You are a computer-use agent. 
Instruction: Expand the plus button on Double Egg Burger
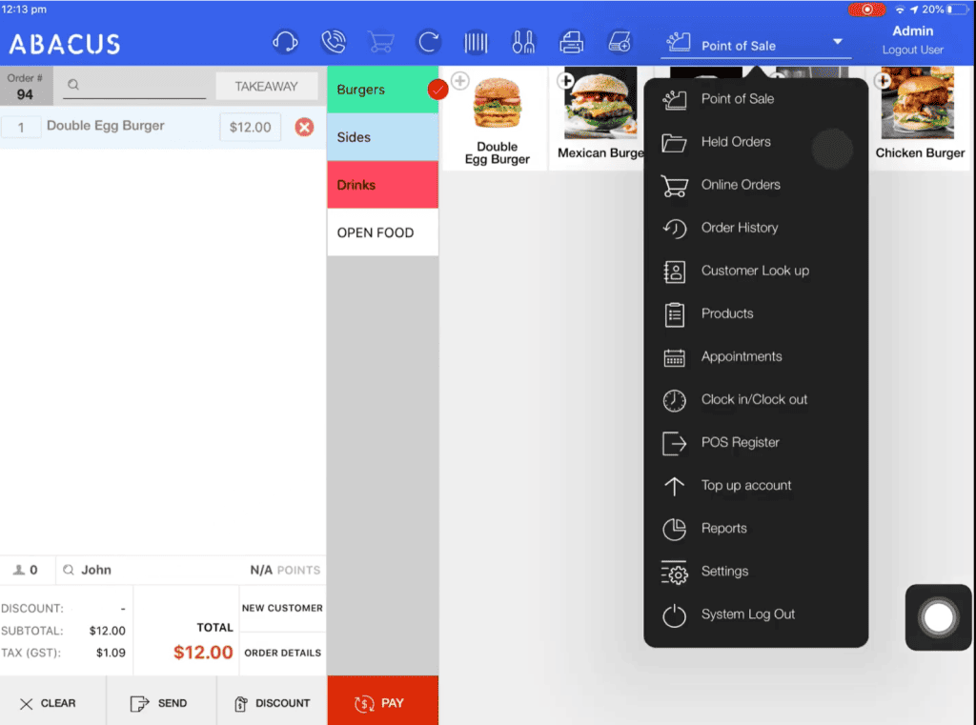[458, 81]
